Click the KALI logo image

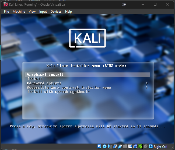pyautogui.click(x=87, y=38)
